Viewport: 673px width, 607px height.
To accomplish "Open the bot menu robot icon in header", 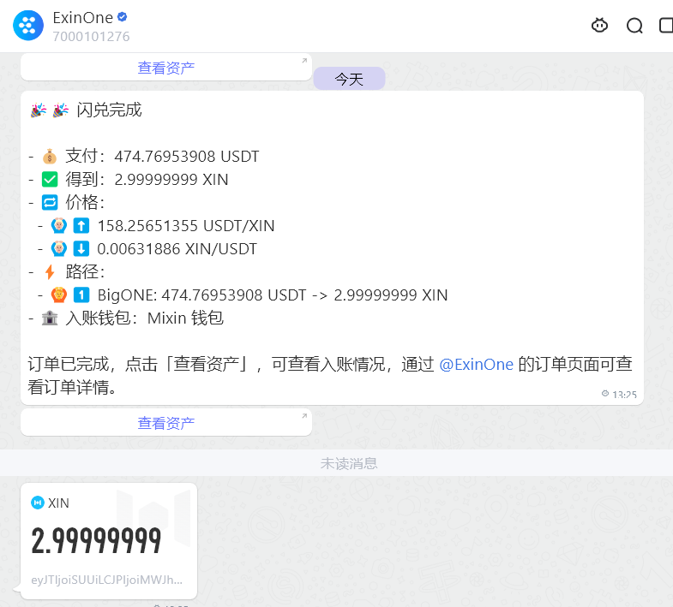I will (599, 26).
